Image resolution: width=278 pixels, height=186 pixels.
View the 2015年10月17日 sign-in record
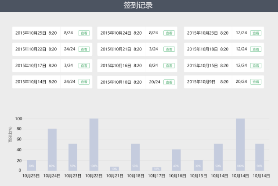[x=83, y=65]
